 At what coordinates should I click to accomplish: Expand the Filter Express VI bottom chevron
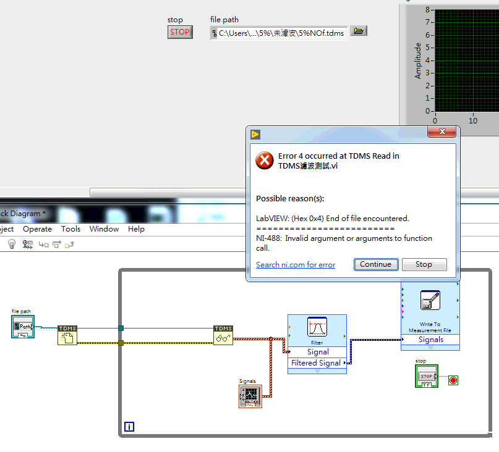pyautogui.click(x=317, y=371)
